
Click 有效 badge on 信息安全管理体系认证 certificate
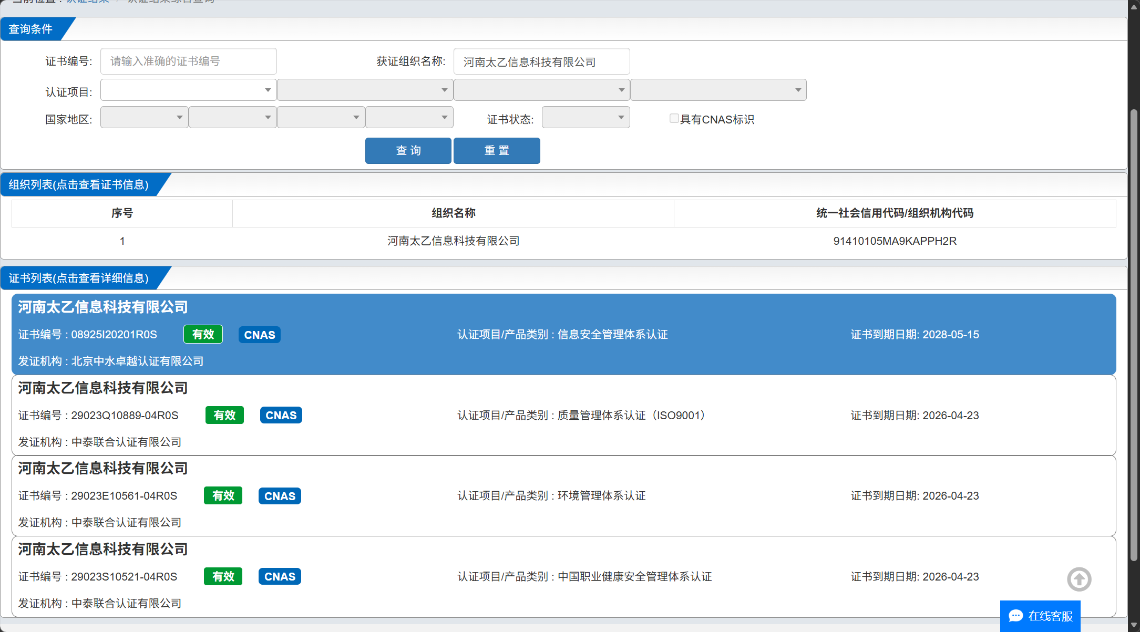click(203, 334)
